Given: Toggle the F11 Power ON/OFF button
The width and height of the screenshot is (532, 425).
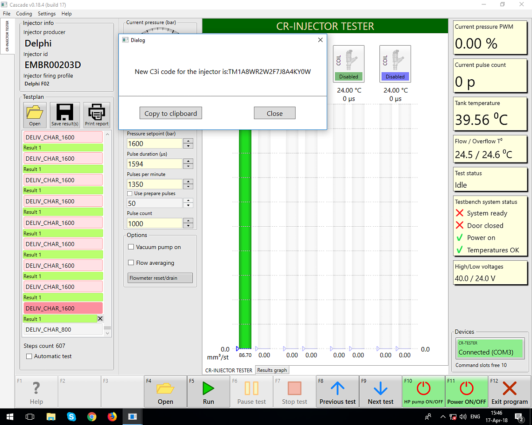Looking at the screenshot, I should [466, 391].
